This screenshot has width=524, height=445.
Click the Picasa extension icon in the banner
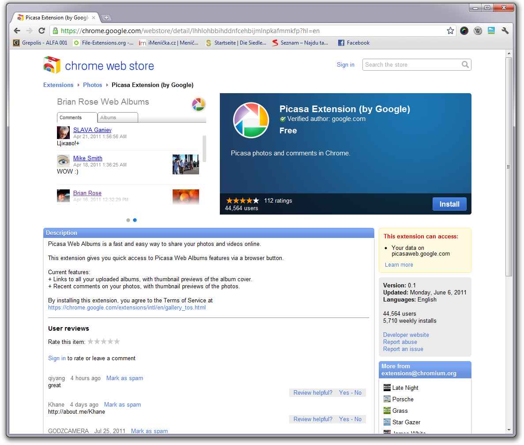tap(251, 120)
